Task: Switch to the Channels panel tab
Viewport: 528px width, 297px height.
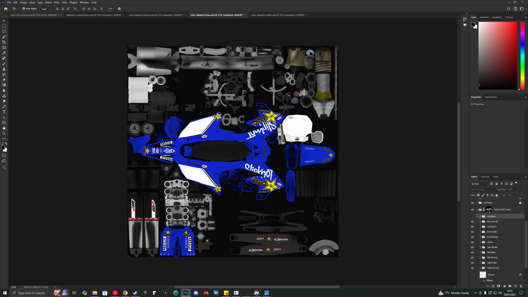Action: 485,177
